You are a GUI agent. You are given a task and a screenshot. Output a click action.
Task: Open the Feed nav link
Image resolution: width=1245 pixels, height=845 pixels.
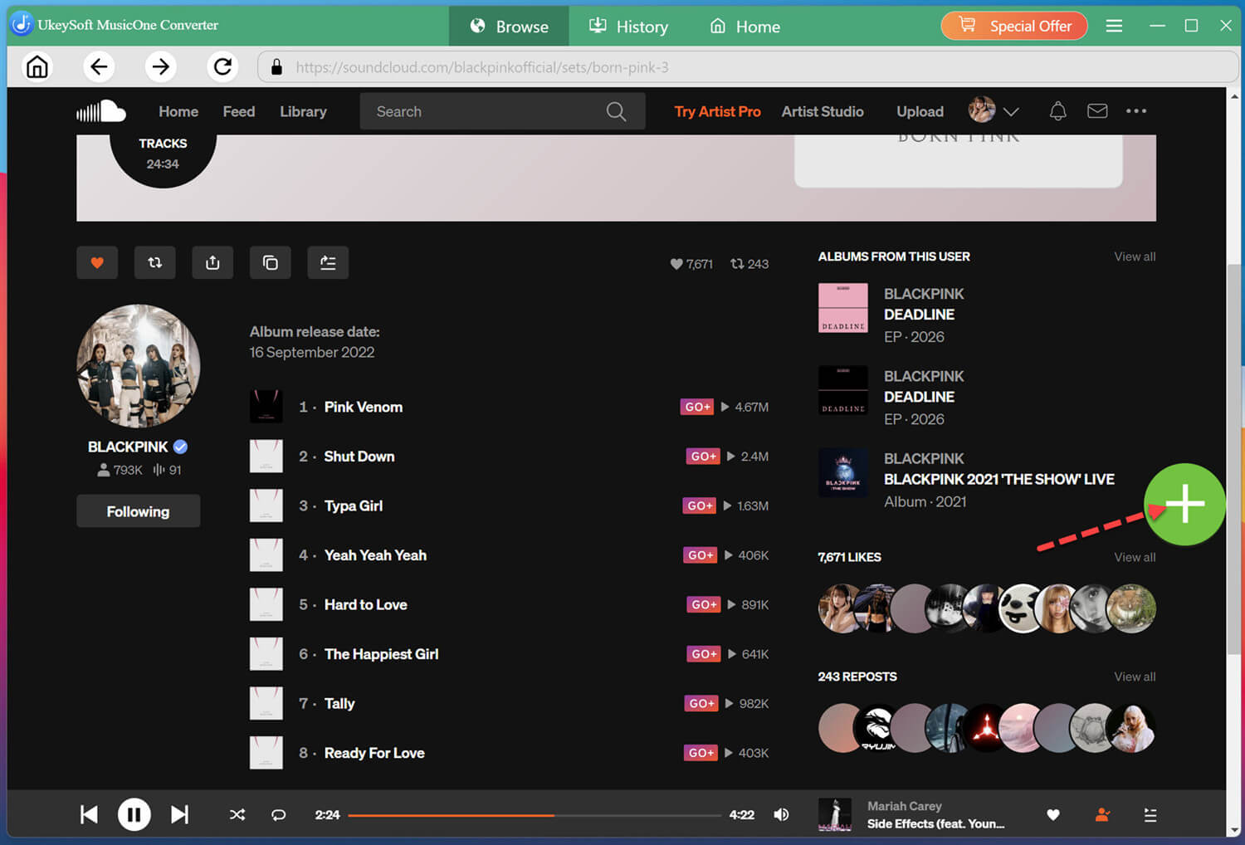[x=239, y=111]
